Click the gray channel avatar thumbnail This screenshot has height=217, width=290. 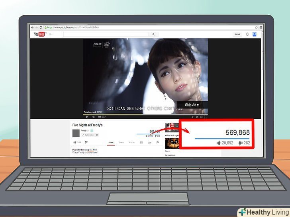pos(76,133)
